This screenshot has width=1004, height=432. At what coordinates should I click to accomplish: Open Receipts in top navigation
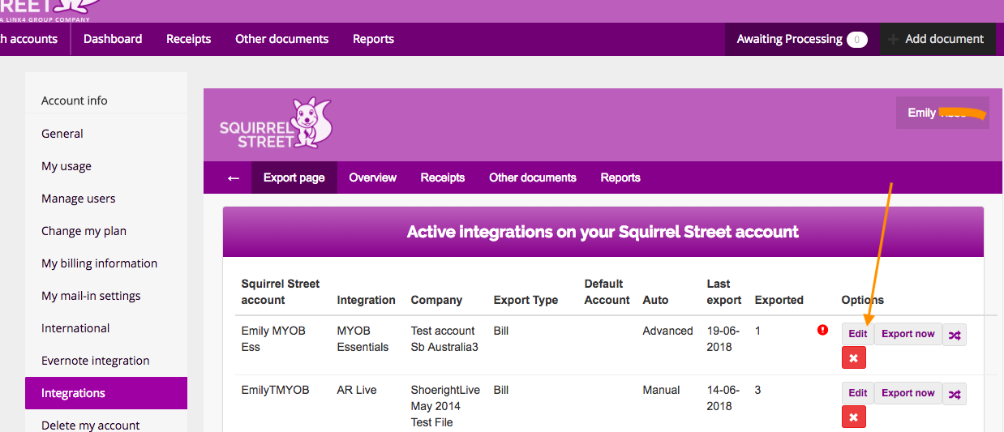click(189, 39)
